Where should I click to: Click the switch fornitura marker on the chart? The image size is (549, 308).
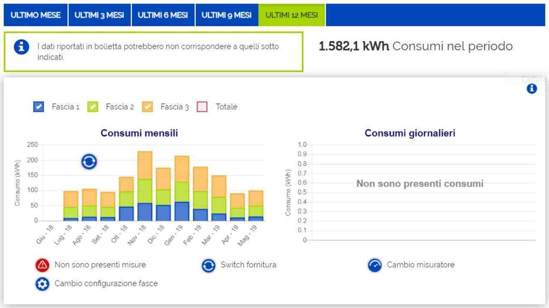pyautogui.click(x=89, y=162)
